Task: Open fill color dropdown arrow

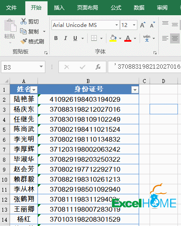Action: (x=120, y=38)
